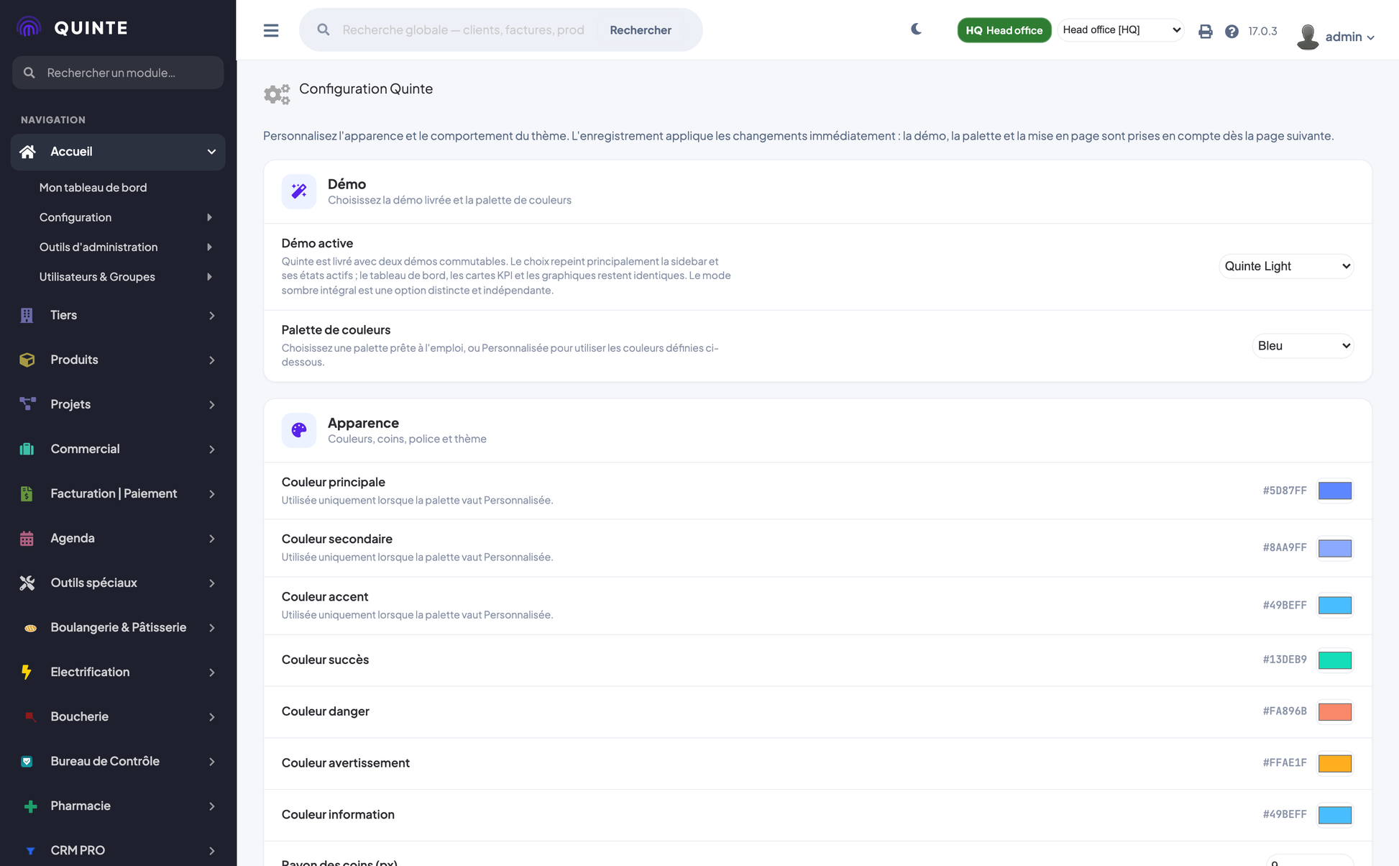This screenshot has height=866, width=1399.
Task: Open the Couleur avertissement color swatch
Action: click(1335, 764)
